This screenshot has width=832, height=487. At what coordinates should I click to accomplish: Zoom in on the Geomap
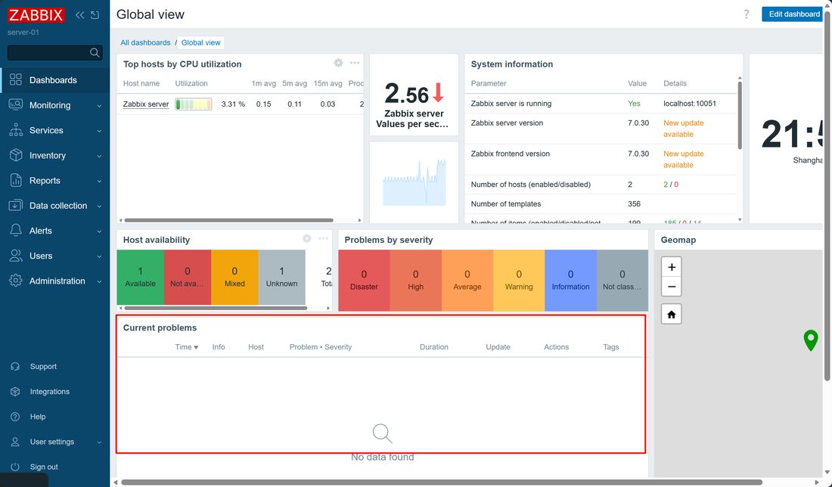coord(671,268)
